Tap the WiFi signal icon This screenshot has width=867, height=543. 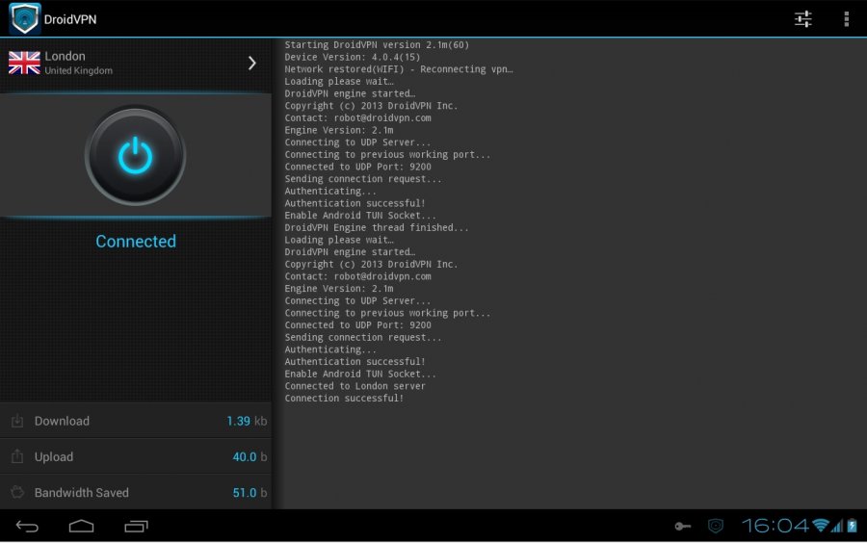coord(821,526)
